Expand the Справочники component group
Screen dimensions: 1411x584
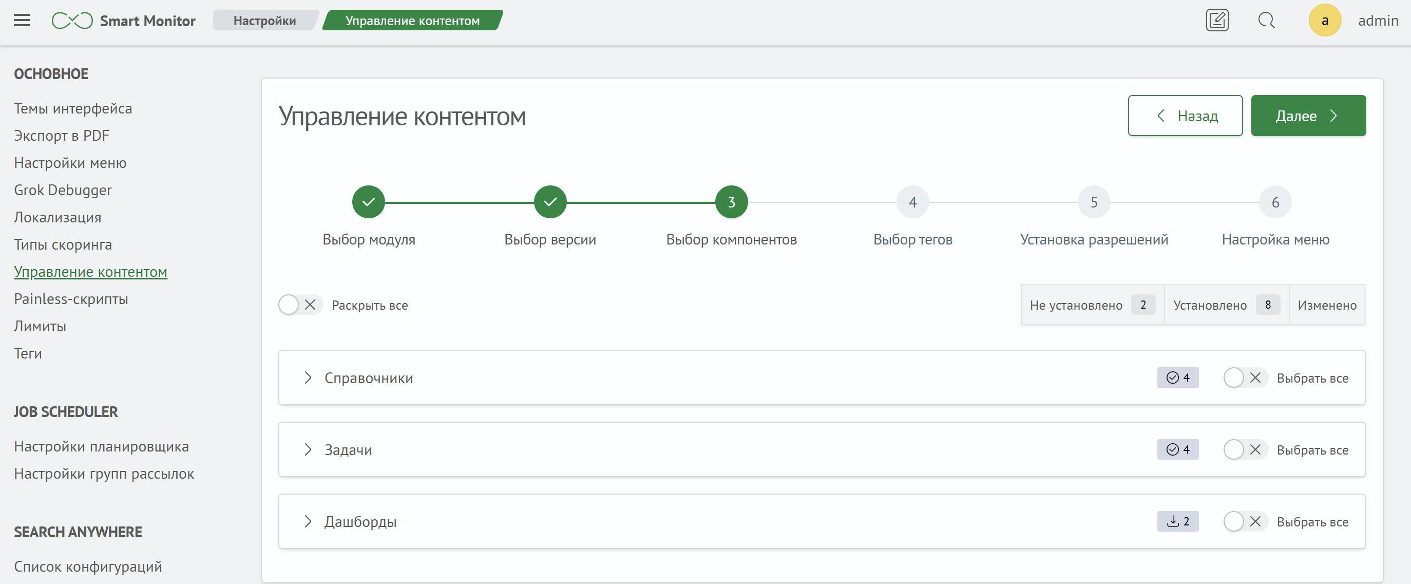308,378
